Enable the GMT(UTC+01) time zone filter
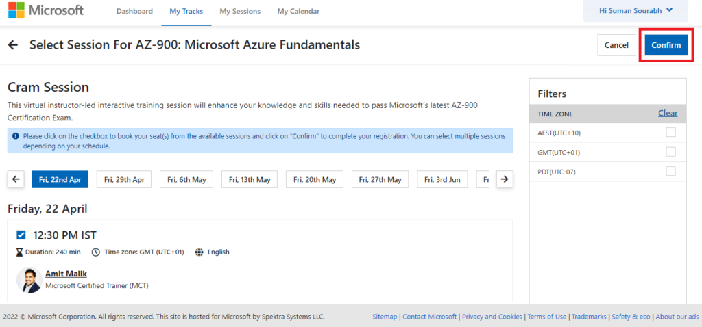 point(670,152)
